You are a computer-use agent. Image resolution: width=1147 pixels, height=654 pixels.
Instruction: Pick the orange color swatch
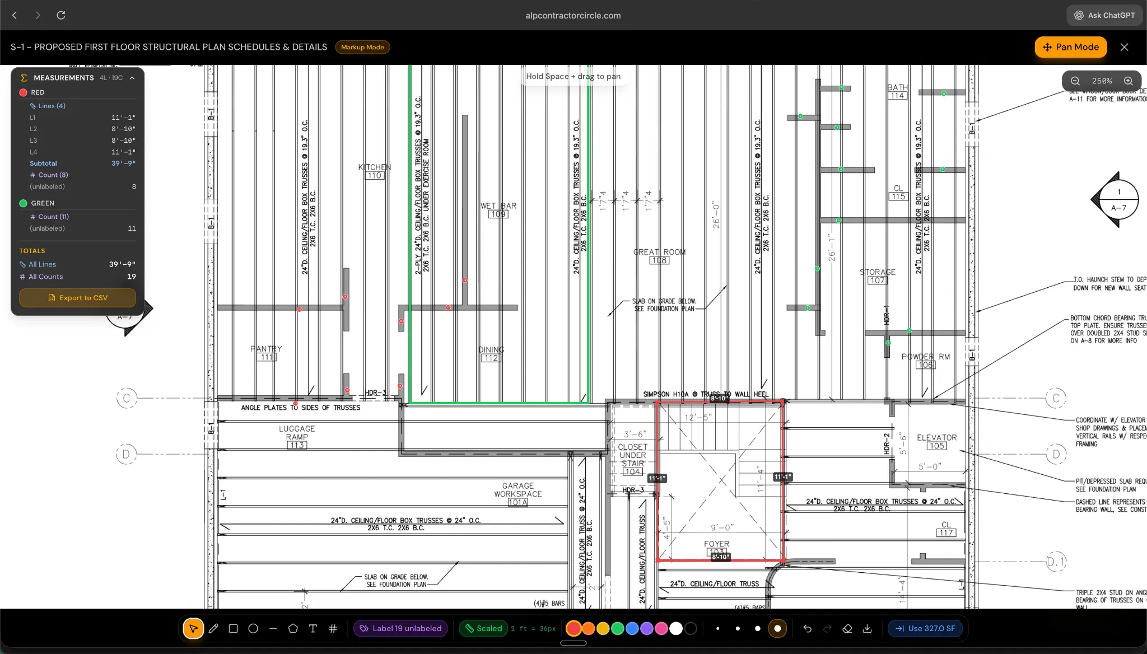(x=588, y=628)
